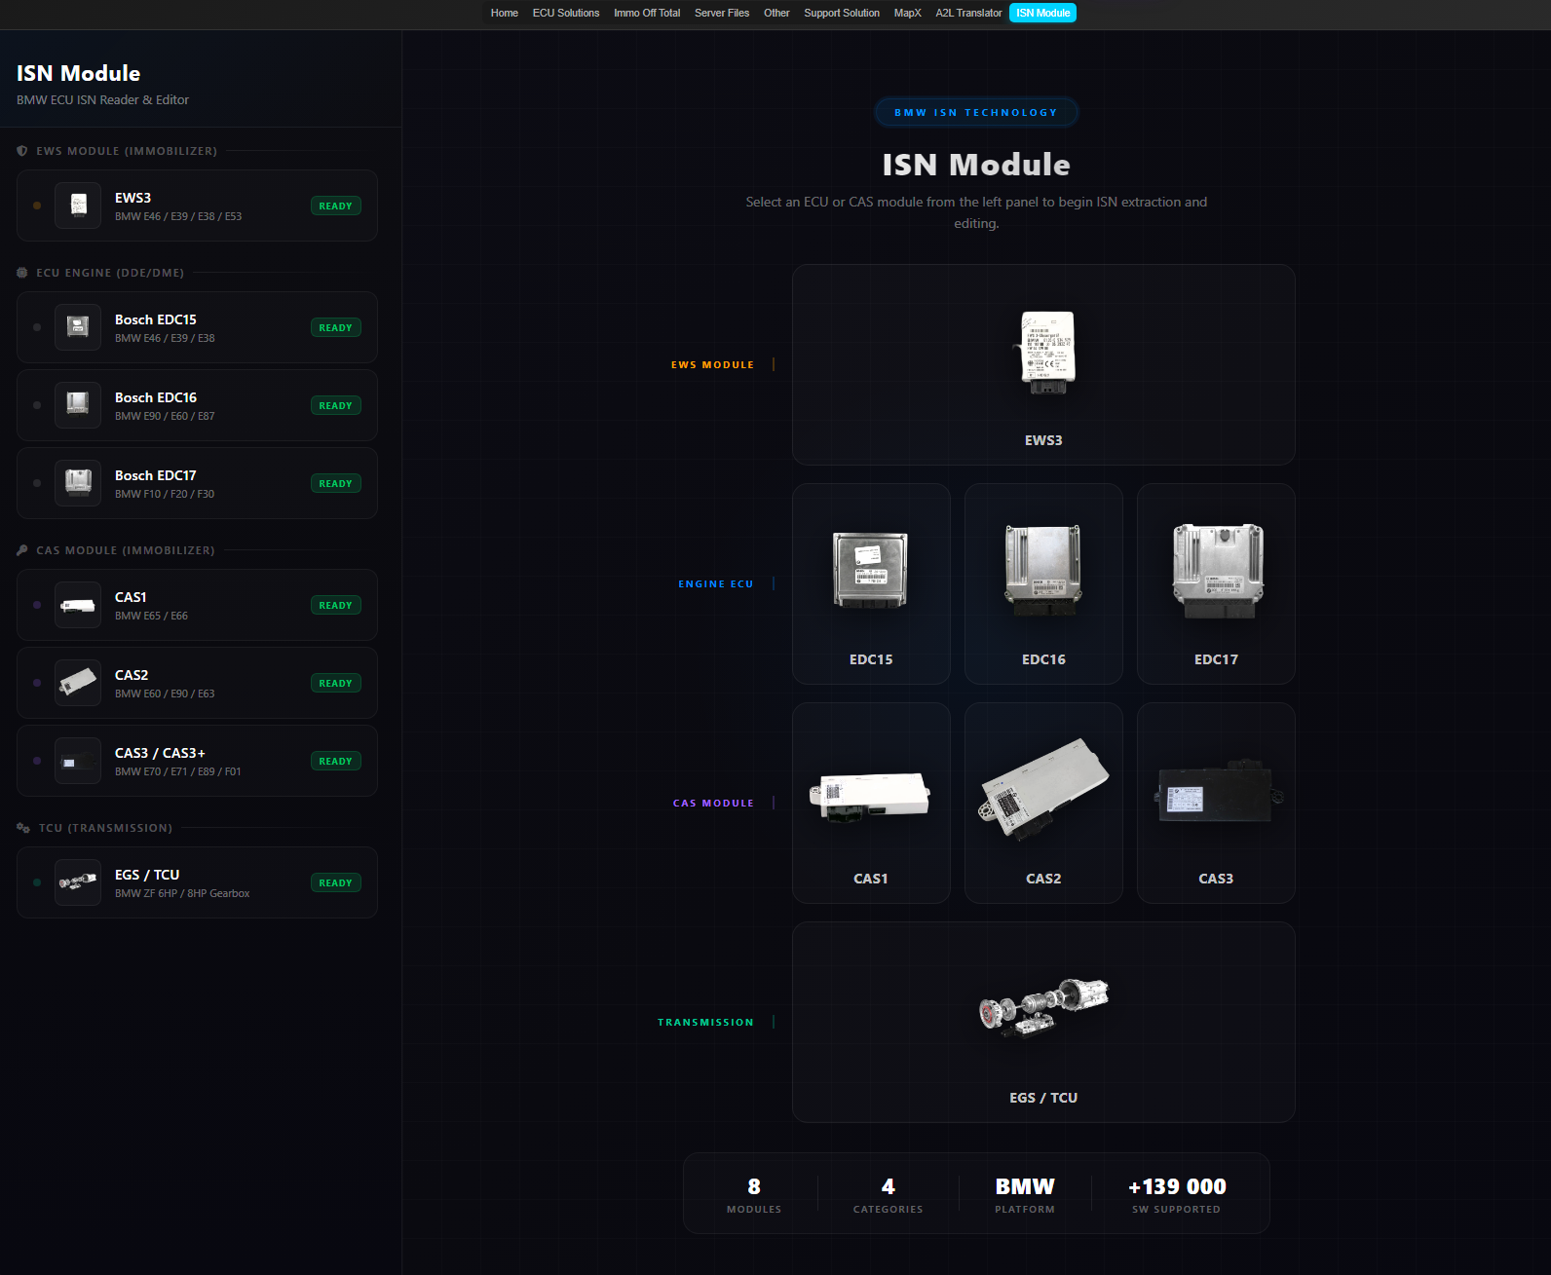Click the orange EWS MODULE category label

click(712, 364)
